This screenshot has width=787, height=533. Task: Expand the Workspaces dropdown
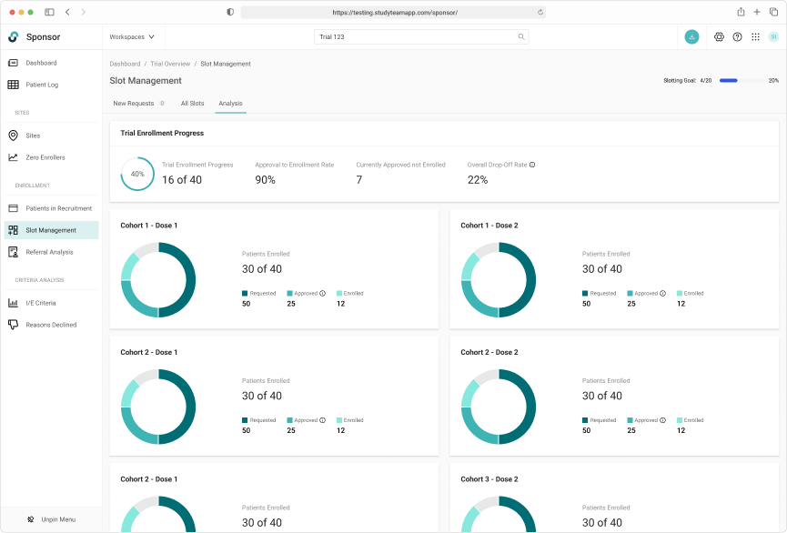[132, 36]
